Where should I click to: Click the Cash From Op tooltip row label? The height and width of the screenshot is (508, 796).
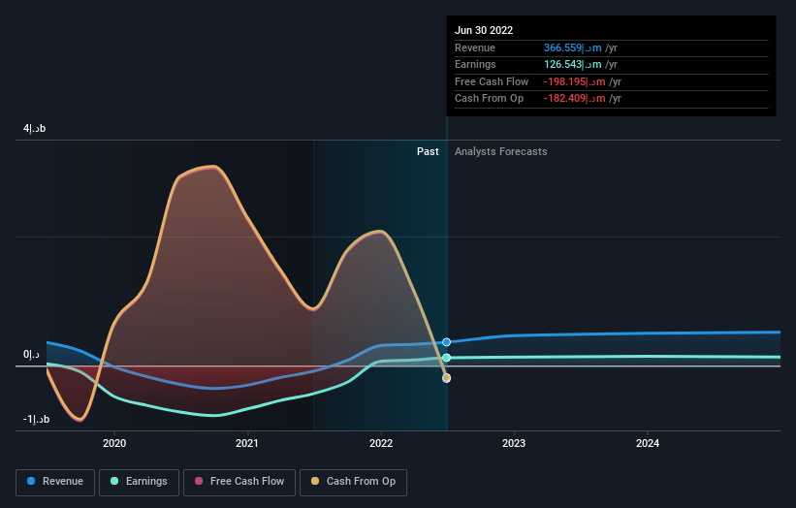(x=489, y=99)
